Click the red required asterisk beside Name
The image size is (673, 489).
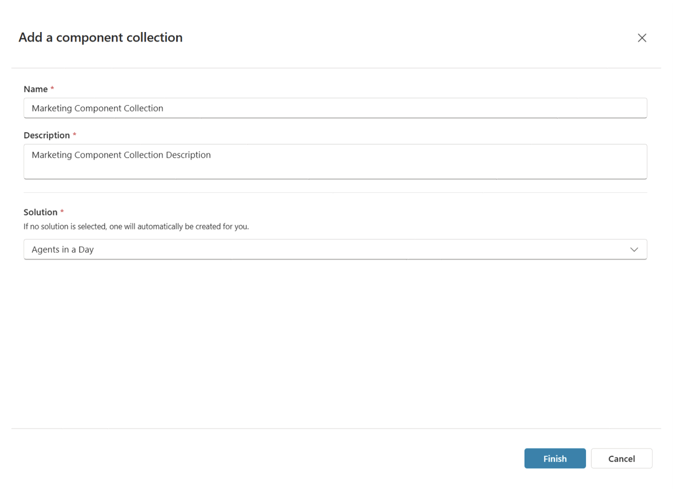(52, 89)
